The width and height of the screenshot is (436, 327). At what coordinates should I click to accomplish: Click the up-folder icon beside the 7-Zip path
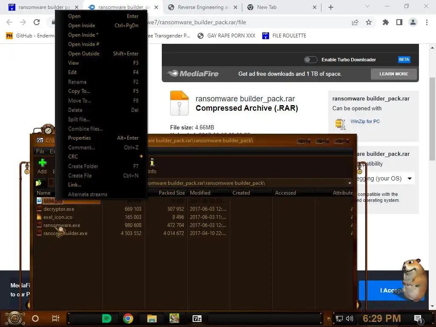coord(39,183)
